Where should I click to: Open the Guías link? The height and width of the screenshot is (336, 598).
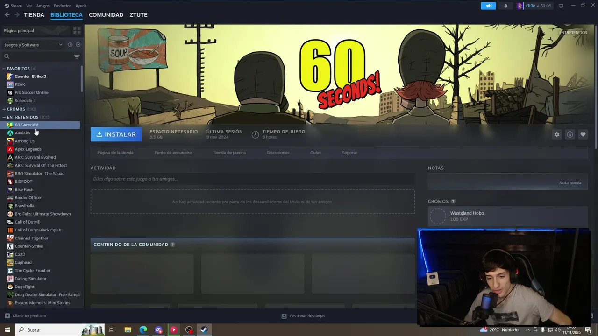[x=316, y=153]
